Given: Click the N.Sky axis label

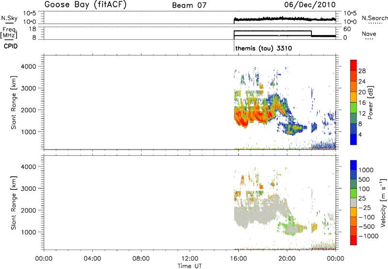Looking at the screenshot, I should click(9, 18).
